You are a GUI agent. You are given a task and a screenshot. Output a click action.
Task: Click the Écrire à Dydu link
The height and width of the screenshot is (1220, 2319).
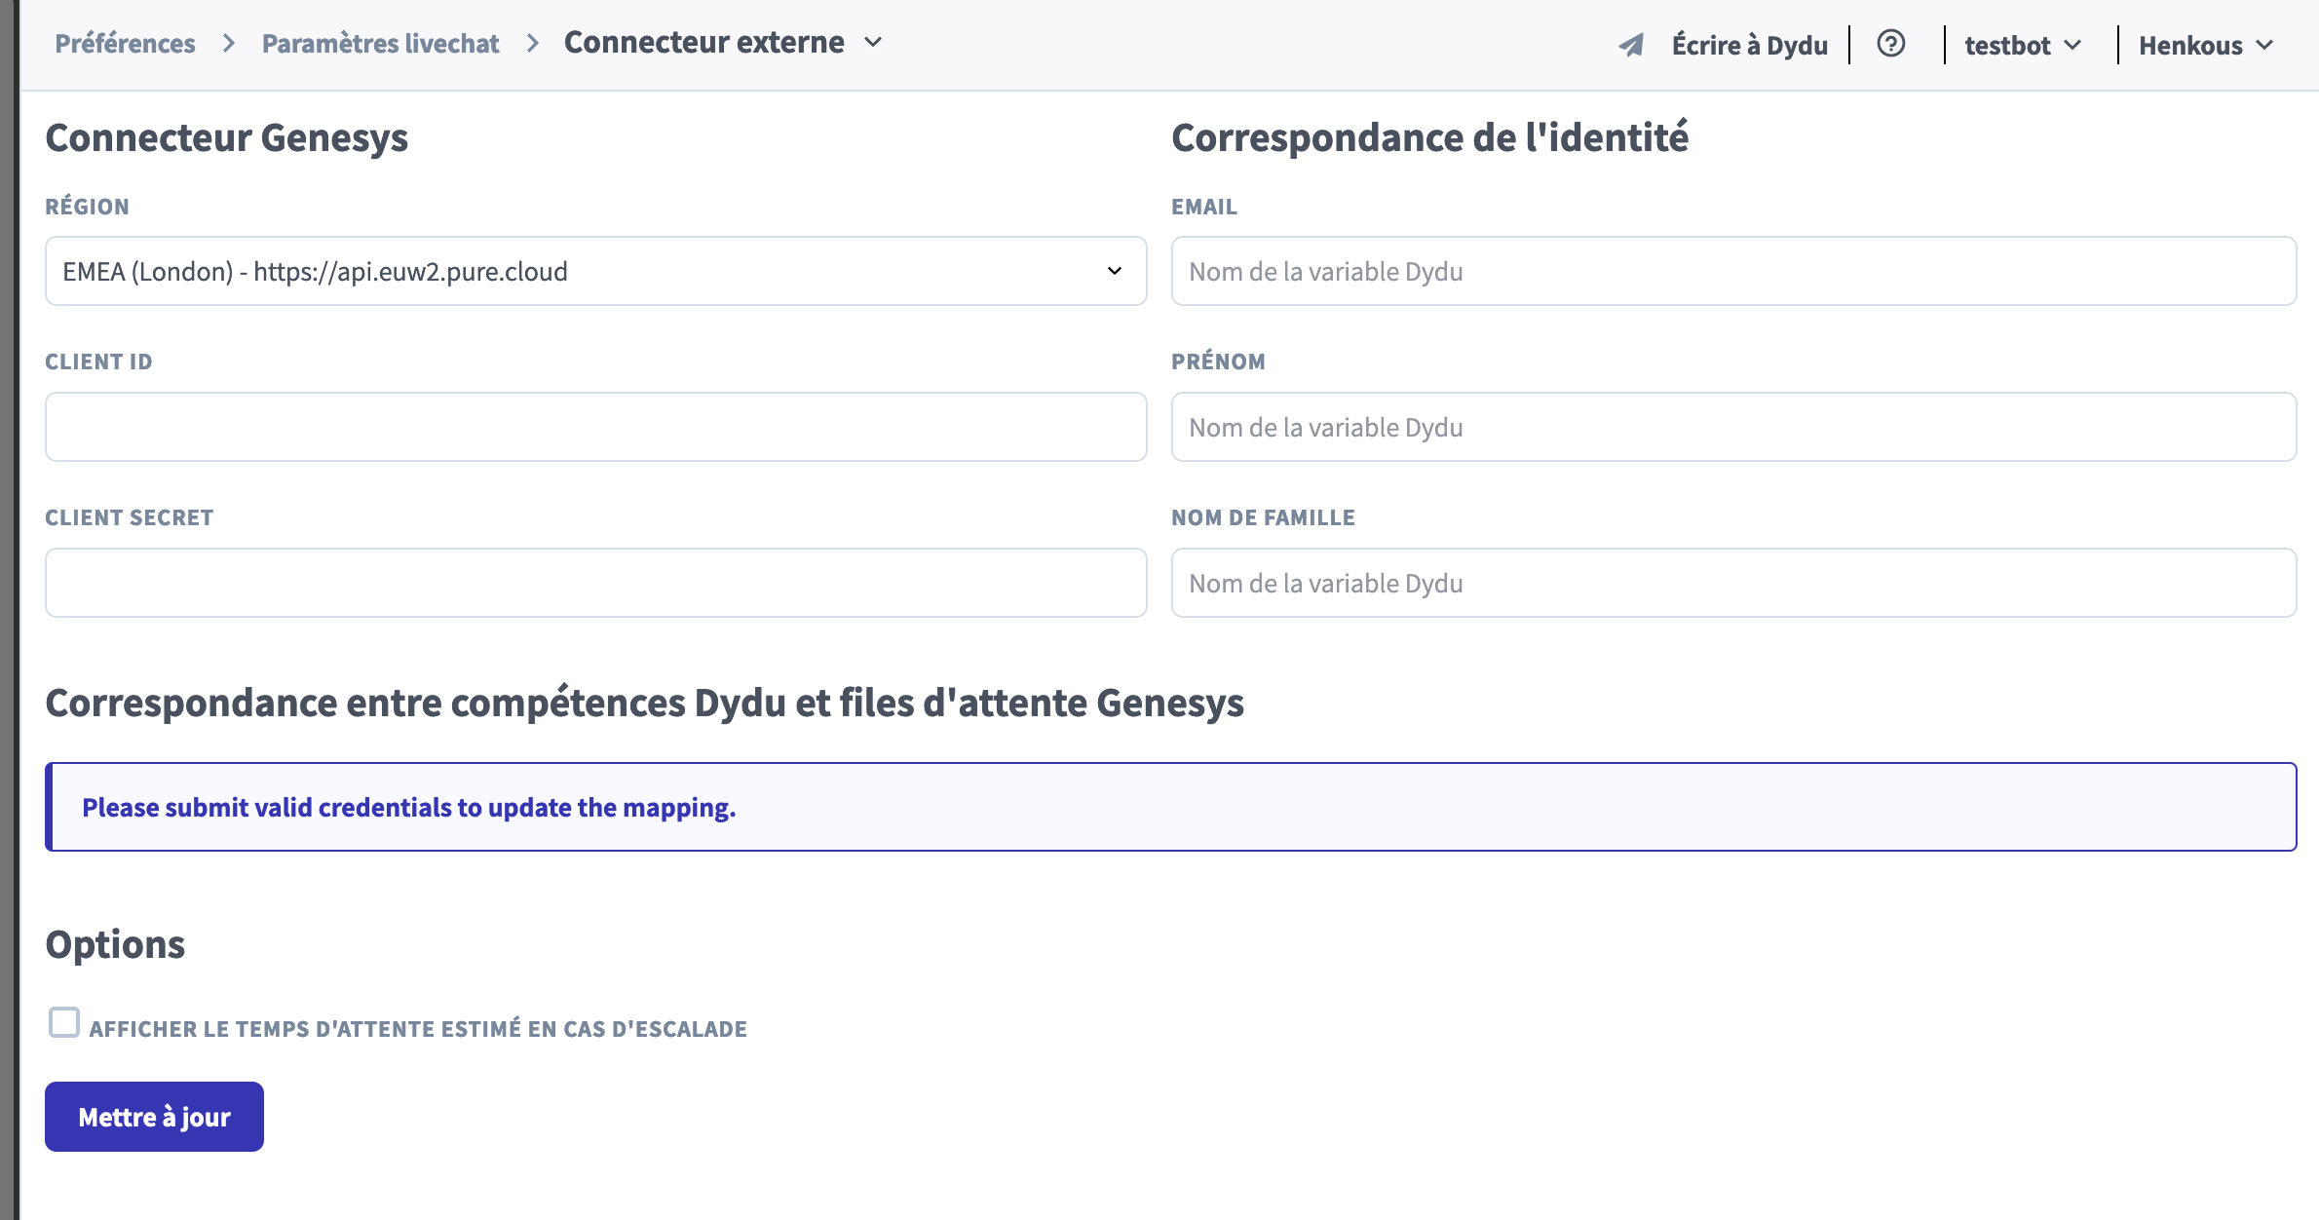pyautogui.click(x=1749, y=45)
